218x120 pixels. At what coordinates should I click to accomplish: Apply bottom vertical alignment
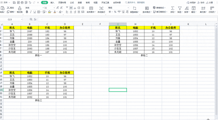[x=75, y=8]
